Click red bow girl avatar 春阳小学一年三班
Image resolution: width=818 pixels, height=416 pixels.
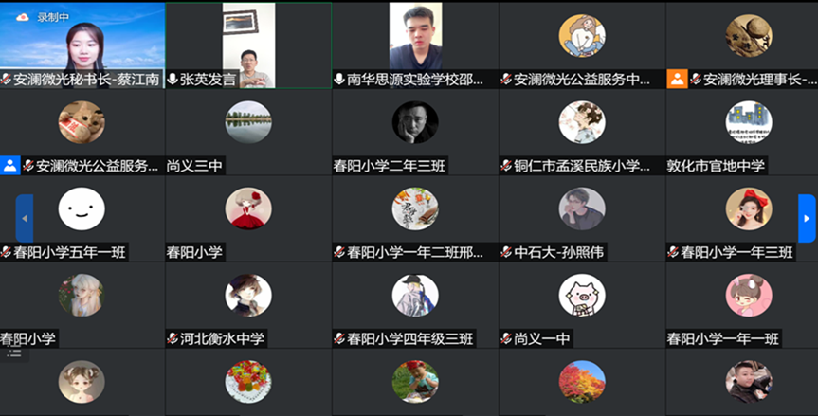(x=749, y=208)
